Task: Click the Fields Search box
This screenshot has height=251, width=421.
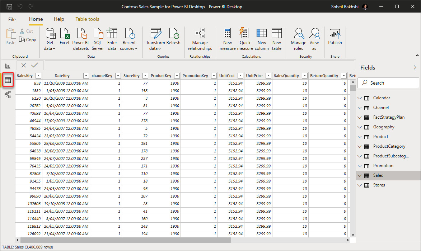Action: (388, 83)
